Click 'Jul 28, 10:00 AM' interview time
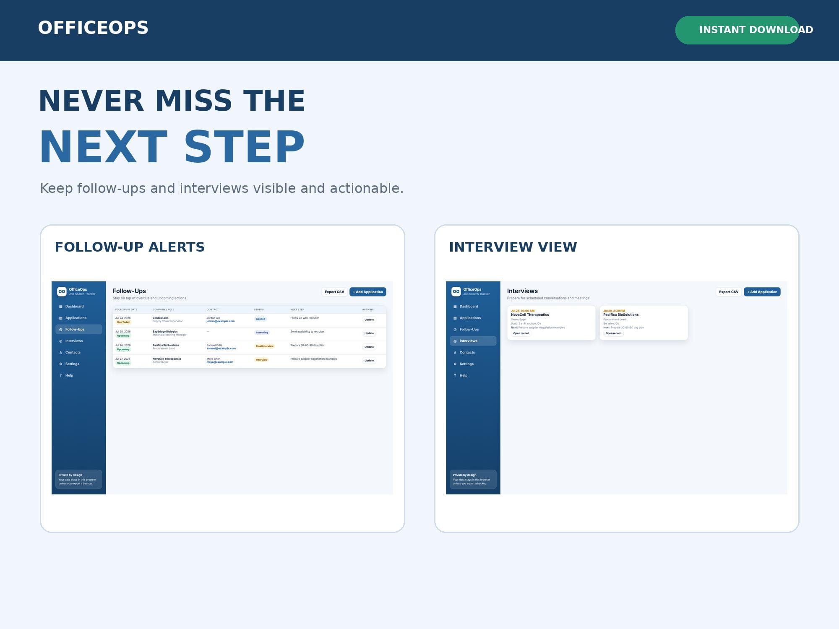 (x=523, y=311)
